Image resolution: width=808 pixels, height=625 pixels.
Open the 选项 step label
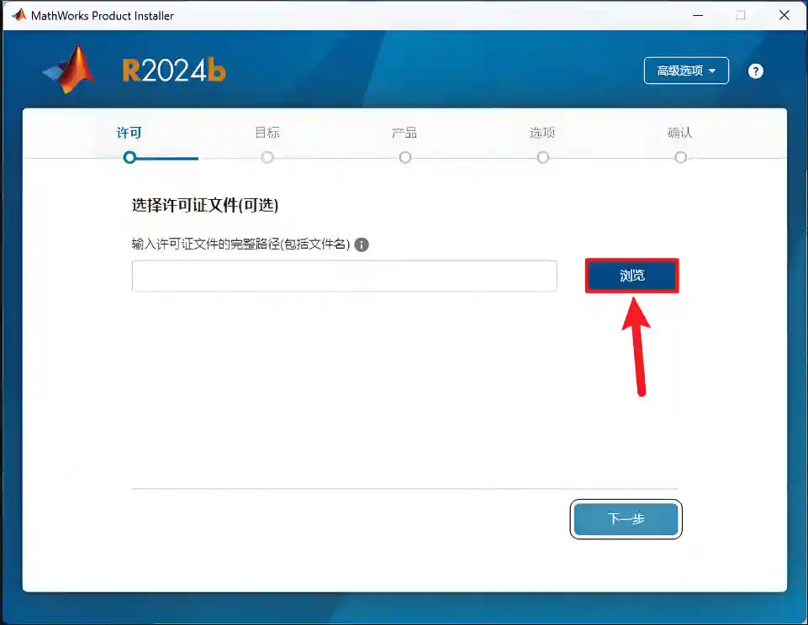tap(542, 133)
